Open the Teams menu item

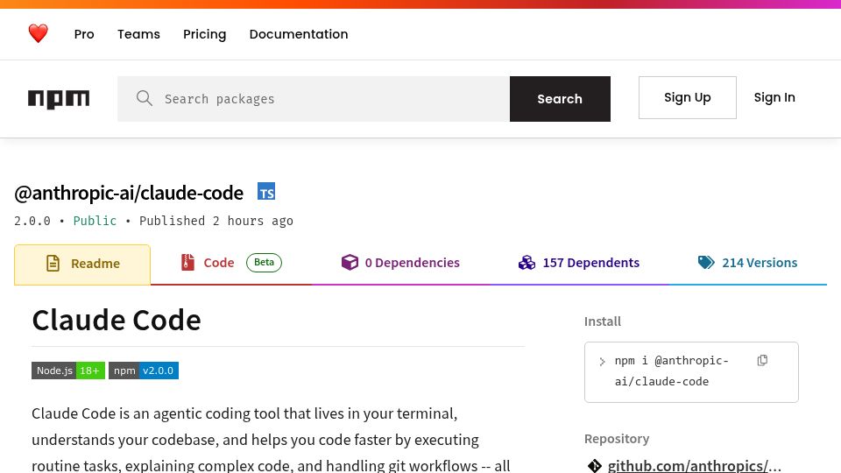point(139,34)
